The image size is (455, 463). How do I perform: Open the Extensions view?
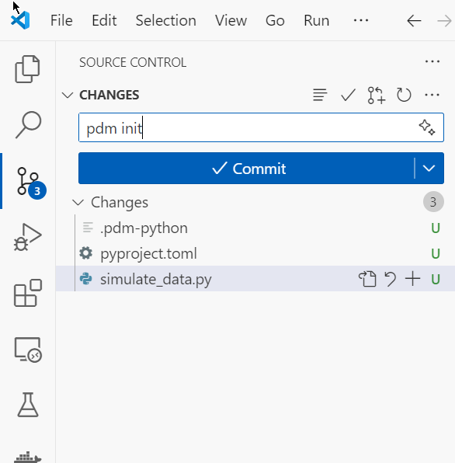coord(27,293)
